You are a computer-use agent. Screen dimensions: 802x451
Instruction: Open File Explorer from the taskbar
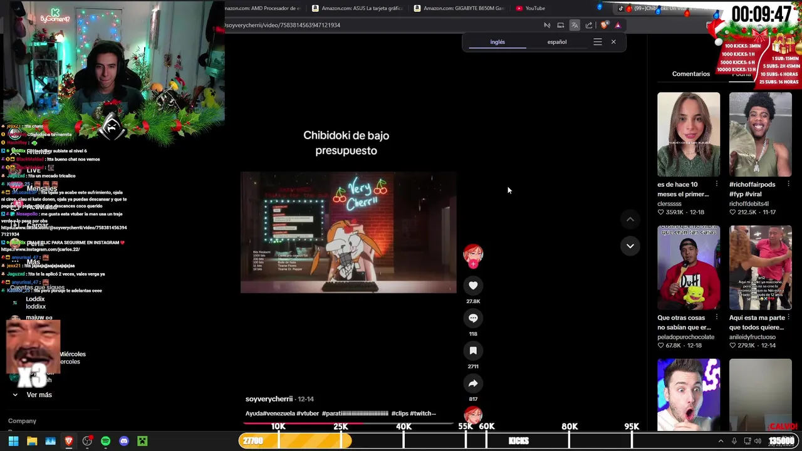click(32, 441)
